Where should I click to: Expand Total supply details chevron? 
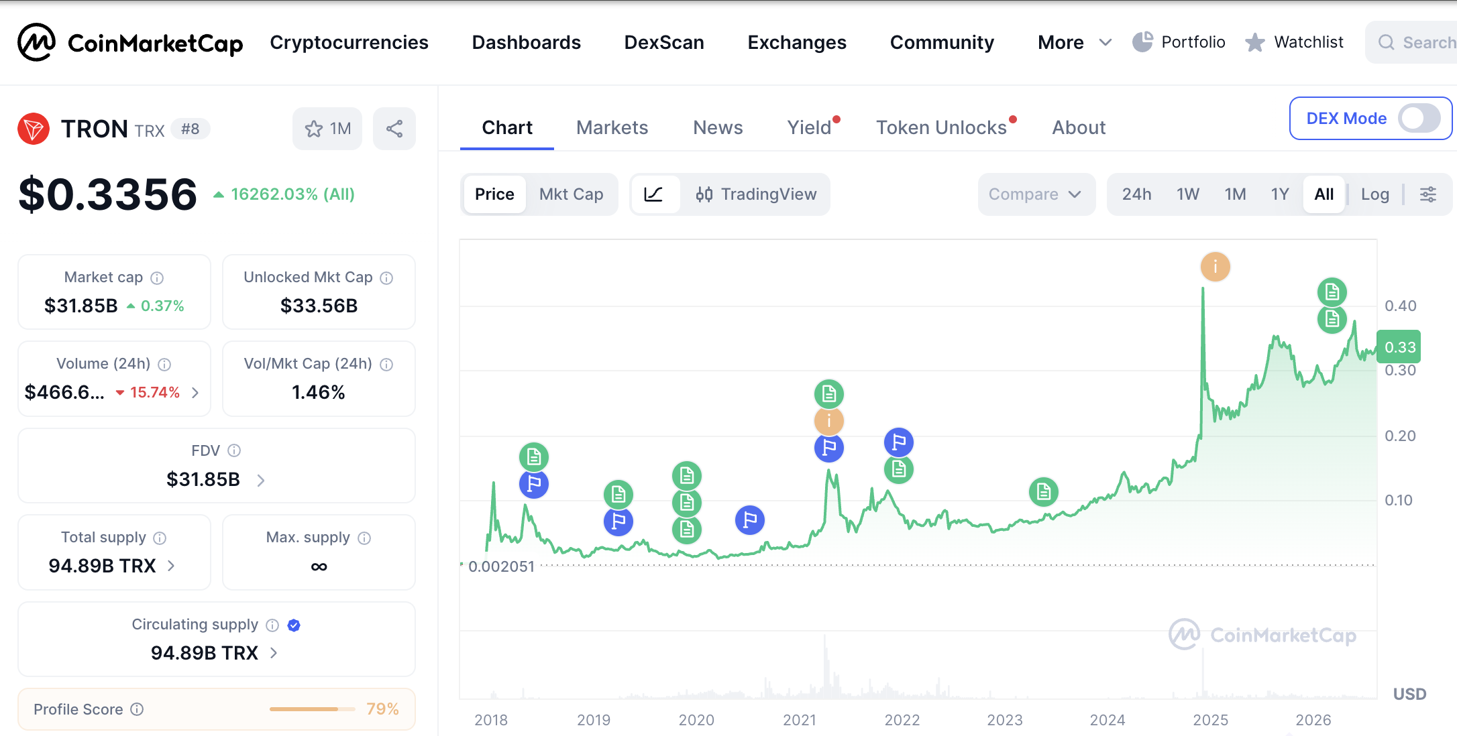(171, 566)
